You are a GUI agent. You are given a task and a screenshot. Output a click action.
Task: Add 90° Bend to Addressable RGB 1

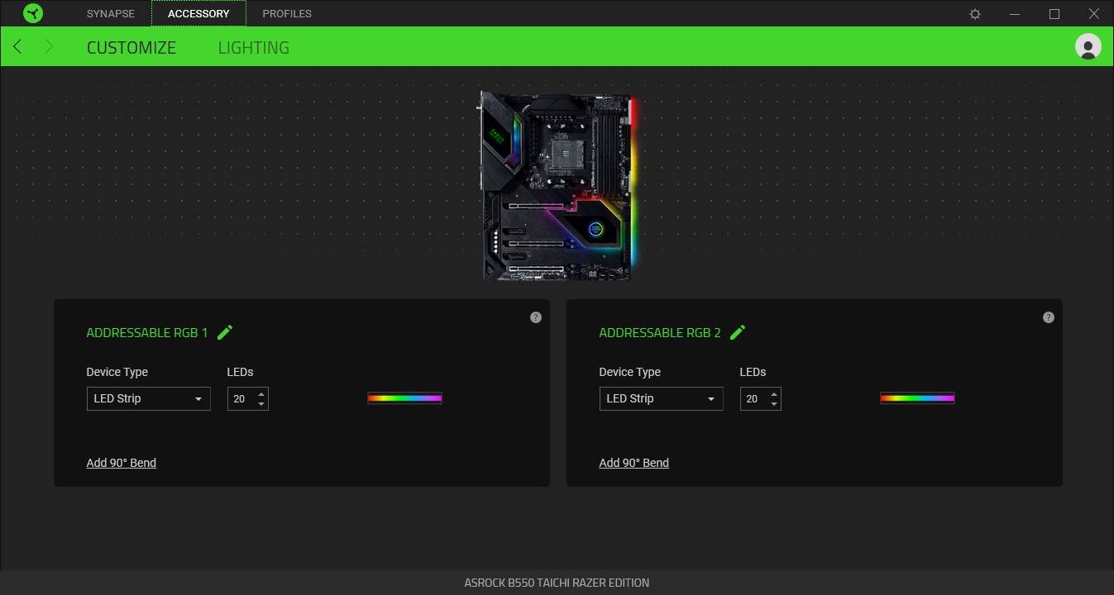click(122, 463)
